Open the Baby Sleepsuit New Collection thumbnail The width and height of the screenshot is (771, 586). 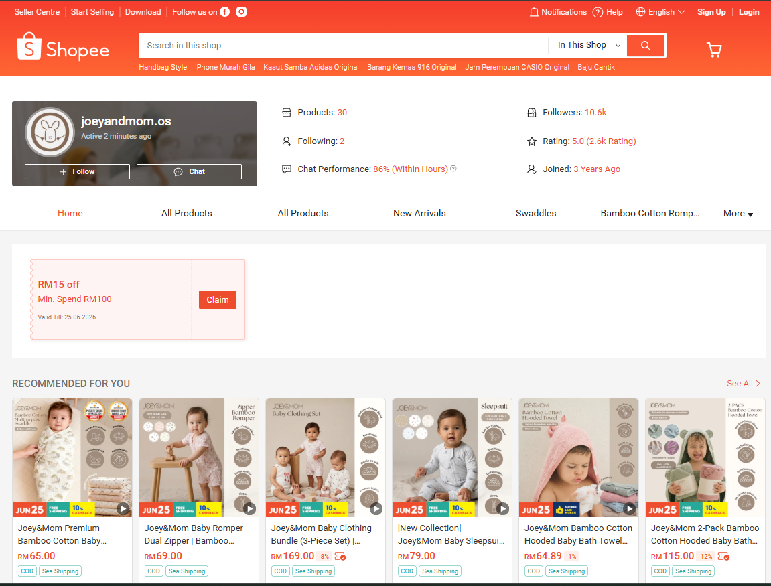(452, 457)
